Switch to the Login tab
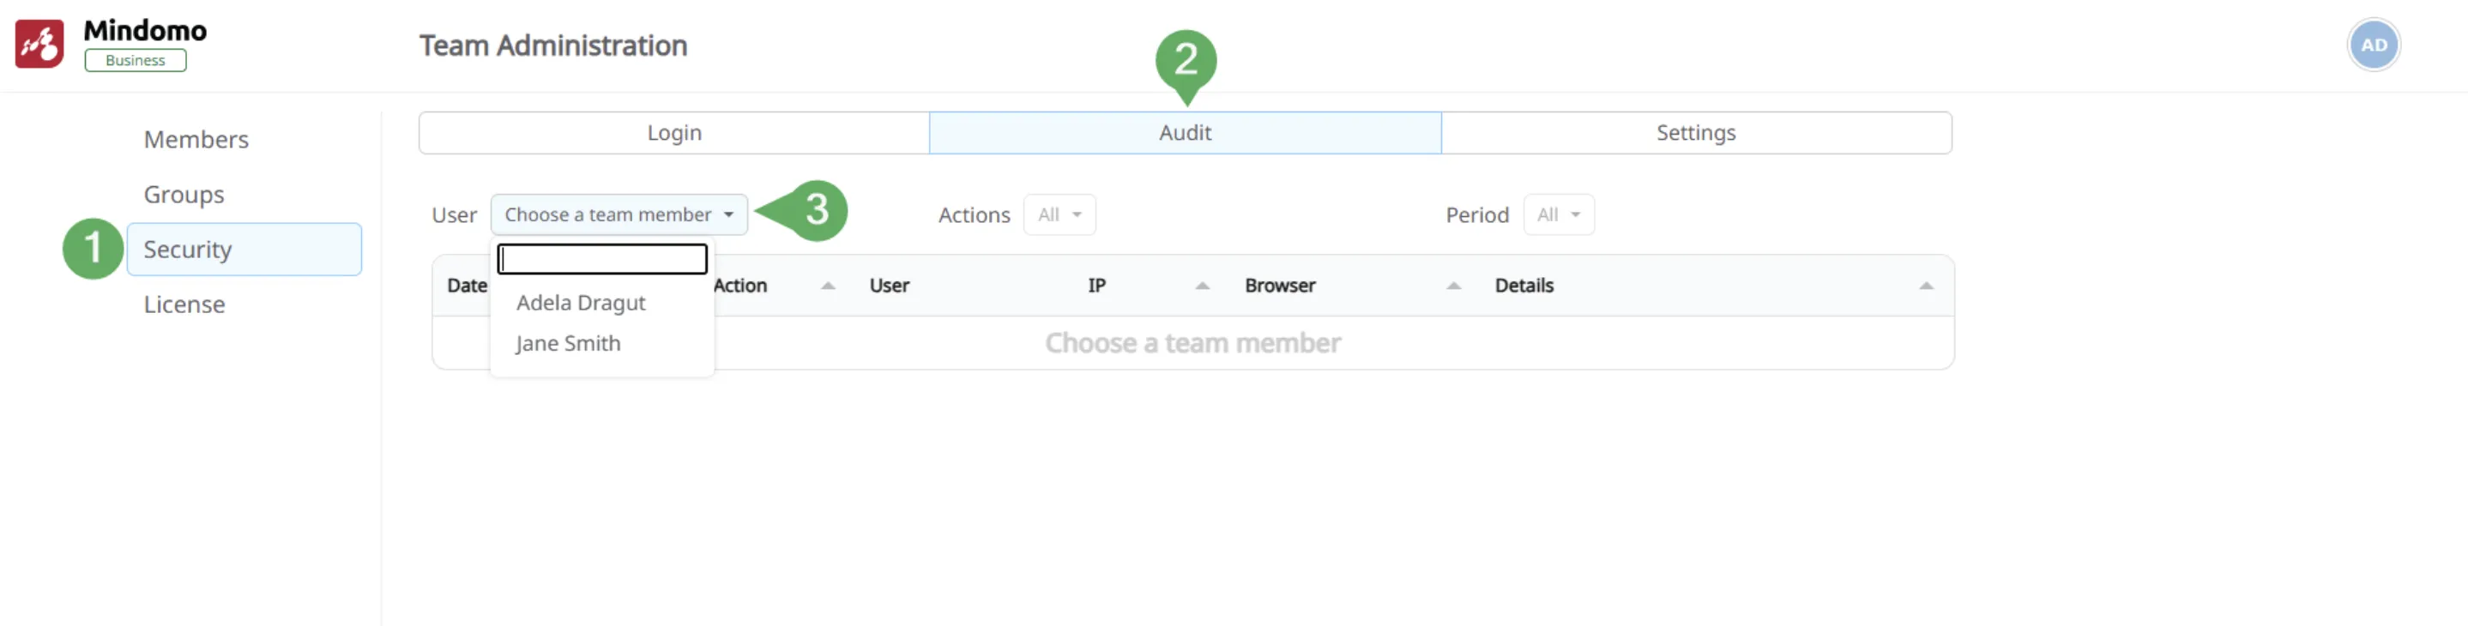The image size is (2468, 626). click(x=673, y=133)
